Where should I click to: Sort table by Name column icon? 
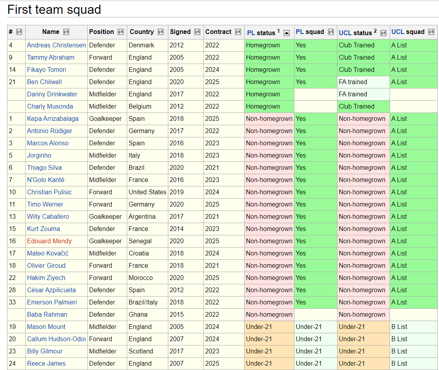(x=66, y=32)
